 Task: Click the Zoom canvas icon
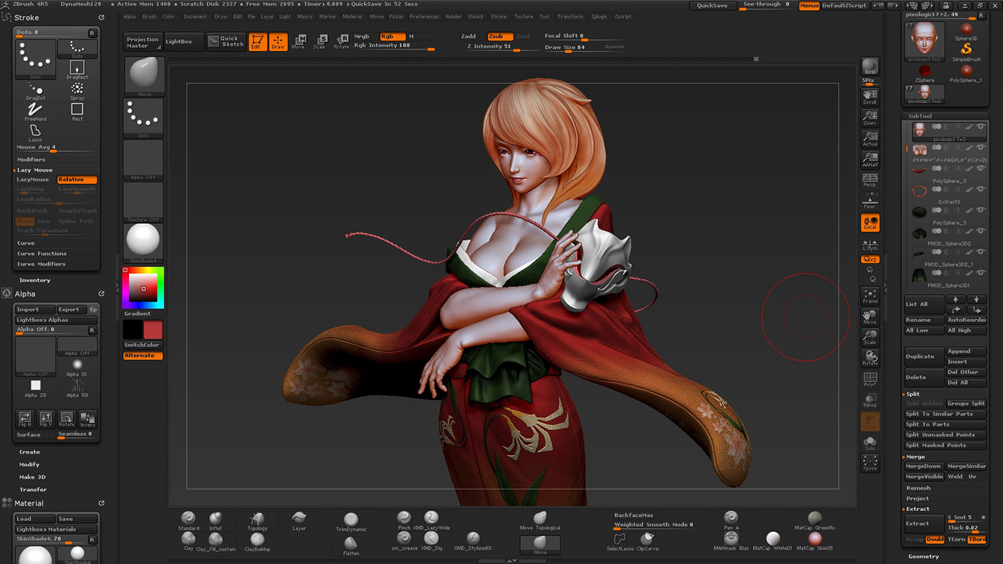coord(870,118)
